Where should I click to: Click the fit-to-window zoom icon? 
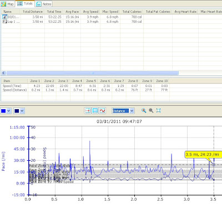pyautogui.click(x=158, y=111)
